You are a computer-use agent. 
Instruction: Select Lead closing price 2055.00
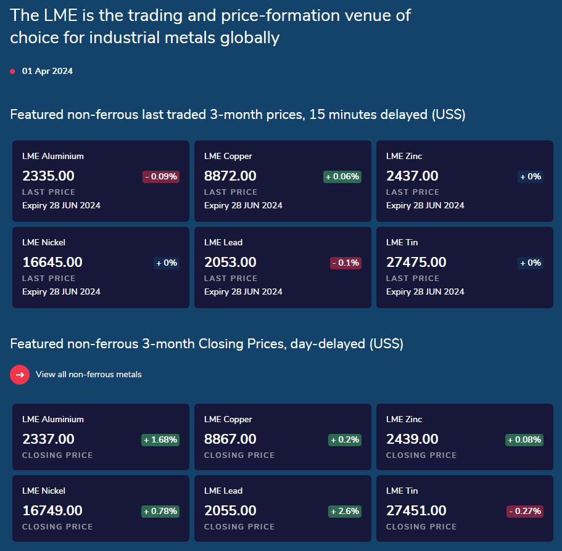[230, 510]
